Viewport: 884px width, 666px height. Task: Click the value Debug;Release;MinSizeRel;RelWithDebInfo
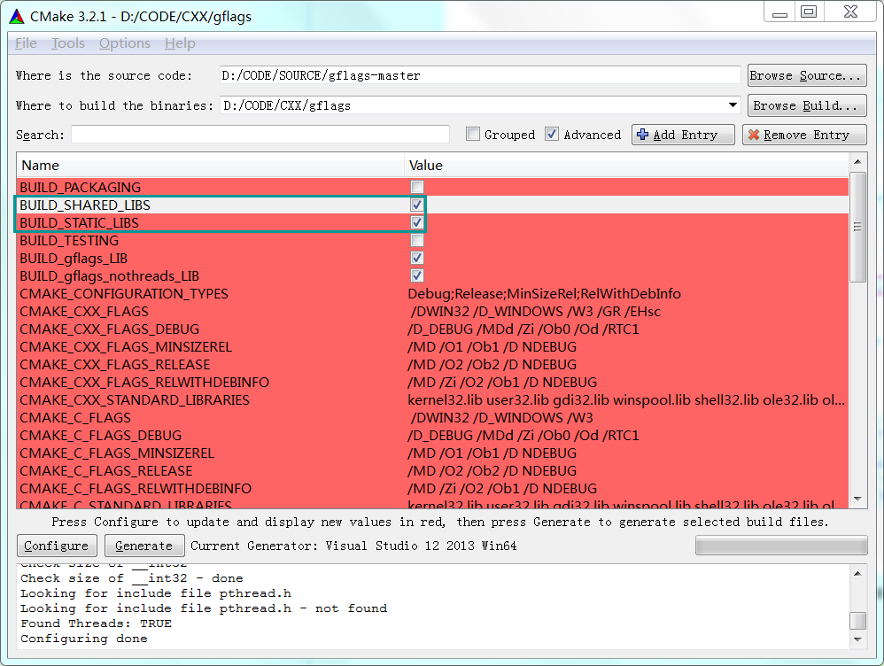click(x=544, y=294)
